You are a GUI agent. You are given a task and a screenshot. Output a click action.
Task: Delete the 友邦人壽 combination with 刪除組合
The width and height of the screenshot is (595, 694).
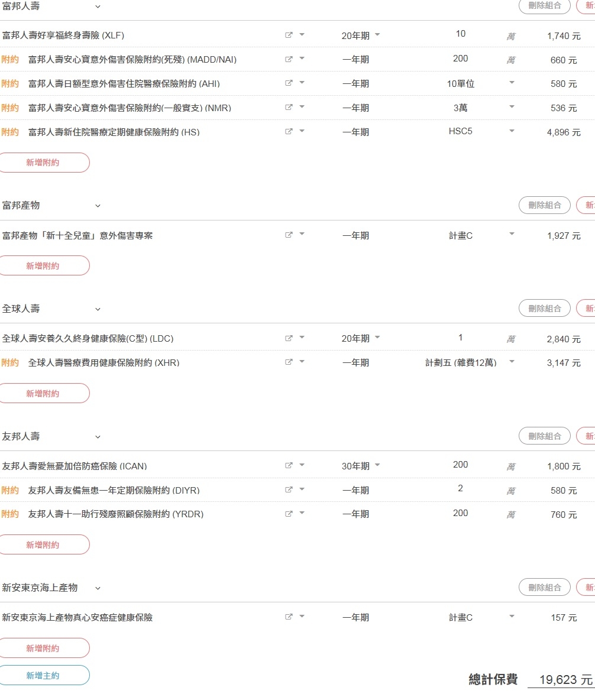[x=545, y=436]
